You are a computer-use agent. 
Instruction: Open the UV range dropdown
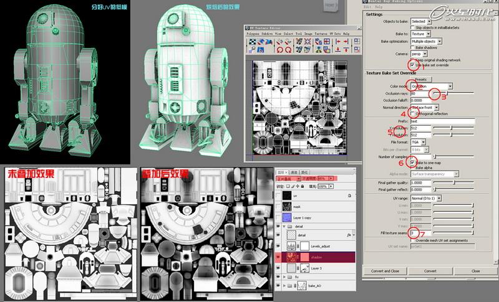click(426, 198)
